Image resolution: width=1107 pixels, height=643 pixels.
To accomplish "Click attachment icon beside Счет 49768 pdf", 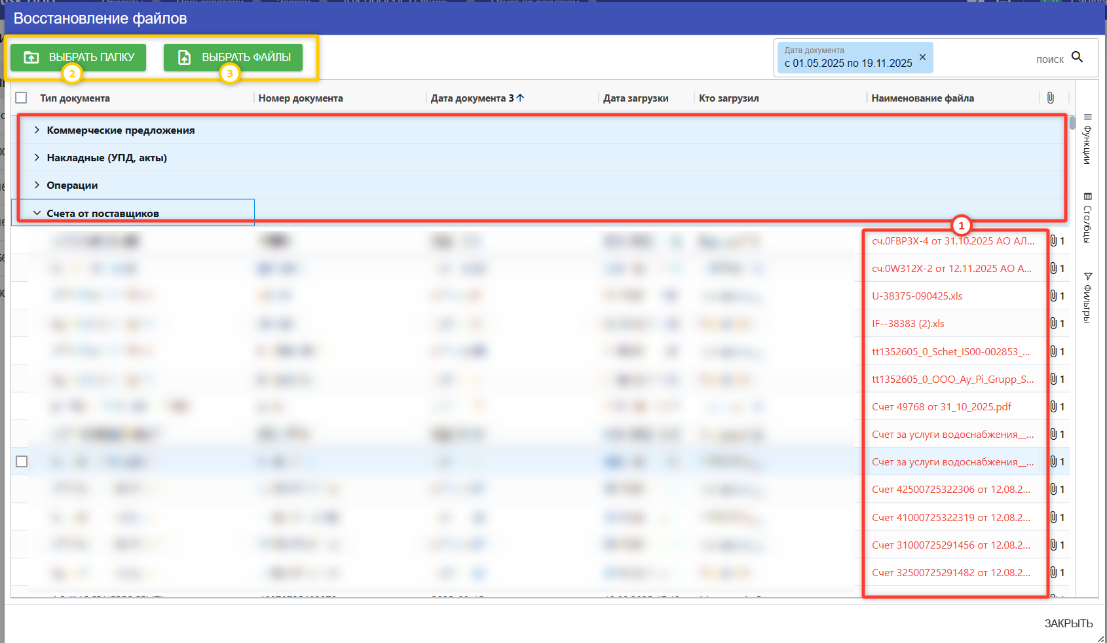I will point(1053,407).
